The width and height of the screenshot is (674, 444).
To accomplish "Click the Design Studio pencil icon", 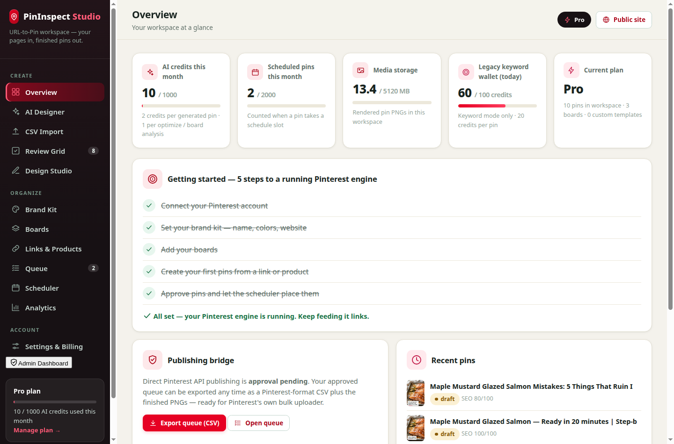I will point(16,171).
